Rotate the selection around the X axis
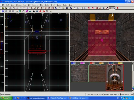Image resolution: width=134 pixels, height=100 pixels. tap(14, 8)
